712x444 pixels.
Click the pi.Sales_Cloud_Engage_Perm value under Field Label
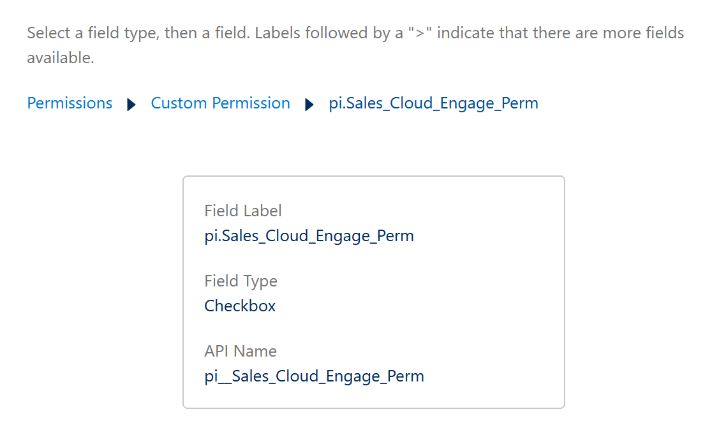click(309, 236)
